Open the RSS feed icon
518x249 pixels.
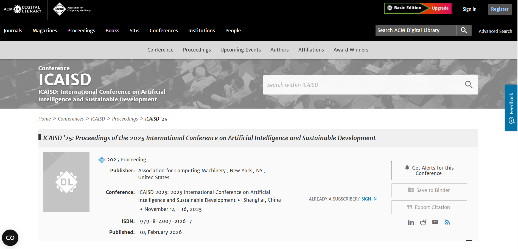pos(447,222)
